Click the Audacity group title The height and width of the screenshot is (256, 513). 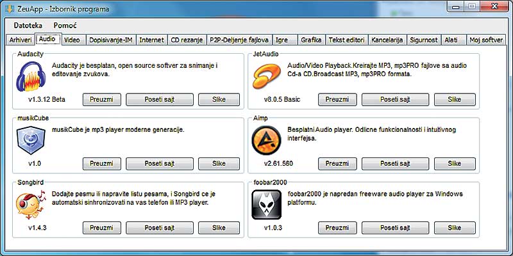tap(30, 54)
